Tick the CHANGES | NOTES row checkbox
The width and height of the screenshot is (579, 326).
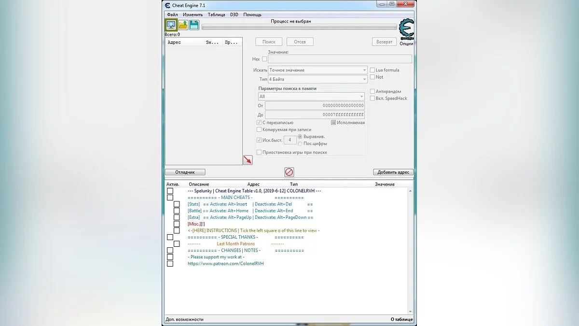(170, 250)
